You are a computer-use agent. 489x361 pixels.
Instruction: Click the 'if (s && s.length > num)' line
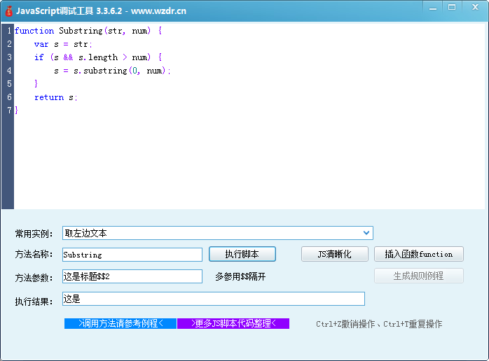(x=97, y=57)
